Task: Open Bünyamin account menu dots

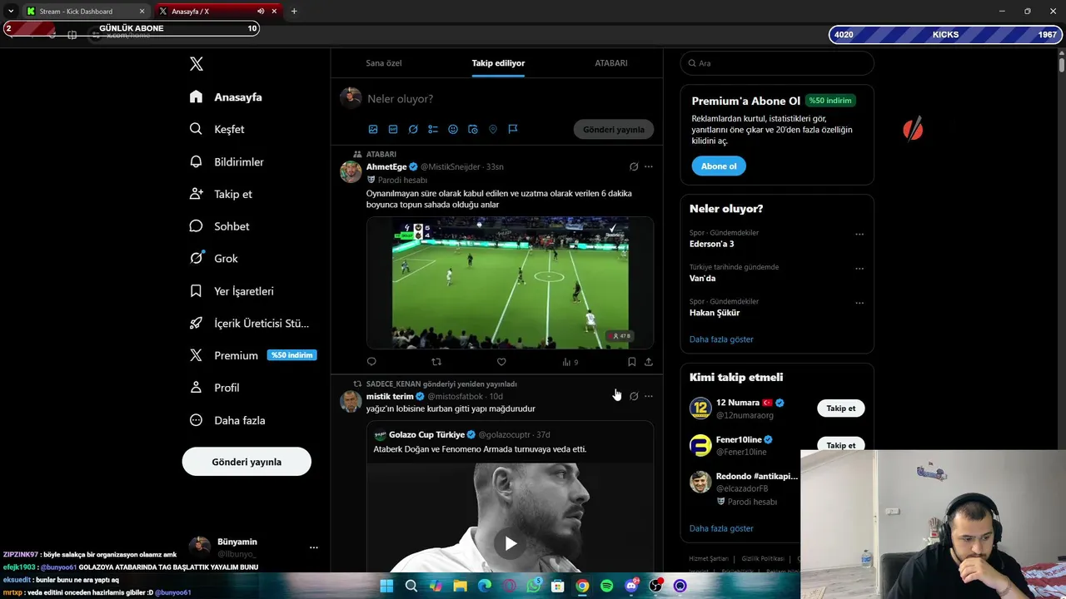Action: click(x=314, y=547)
